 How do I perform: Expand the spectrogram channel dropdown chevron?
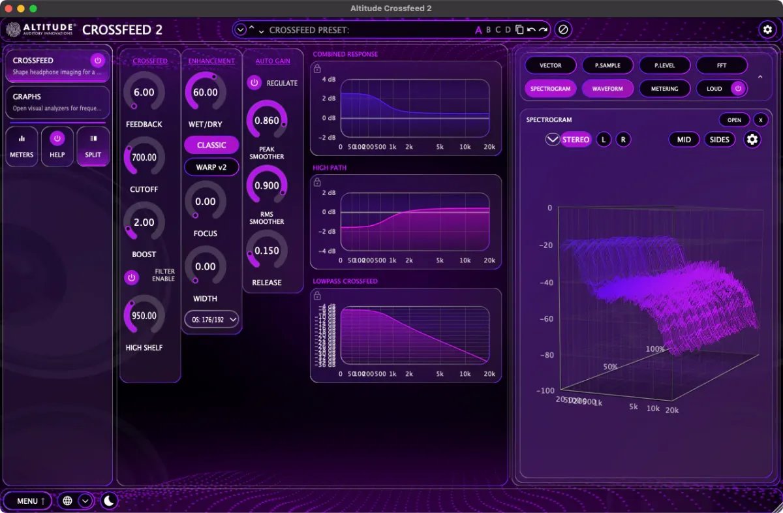tap(553, 139)
